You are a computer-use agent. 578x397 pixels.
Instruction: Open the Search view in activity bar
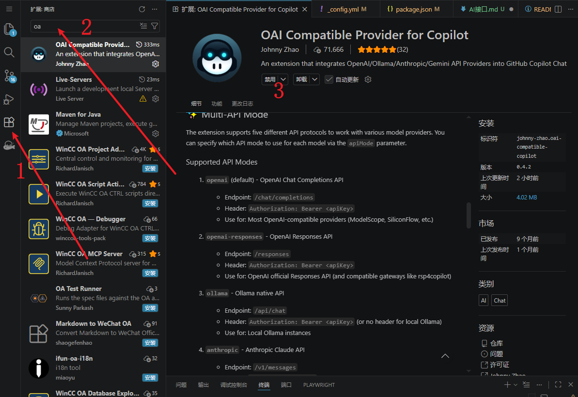[9, 52]
